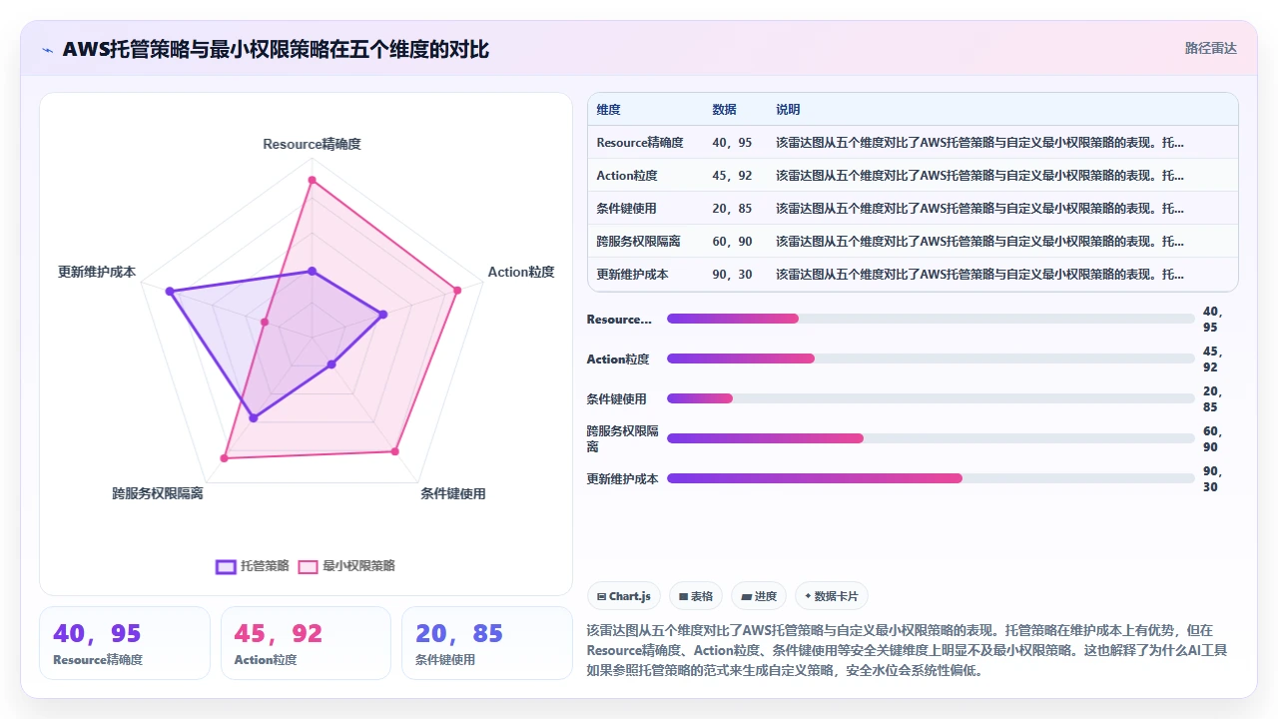The image size is (1278, 719).
Task: Select the Chart.js tag
Action: click(x=624, y=596)
